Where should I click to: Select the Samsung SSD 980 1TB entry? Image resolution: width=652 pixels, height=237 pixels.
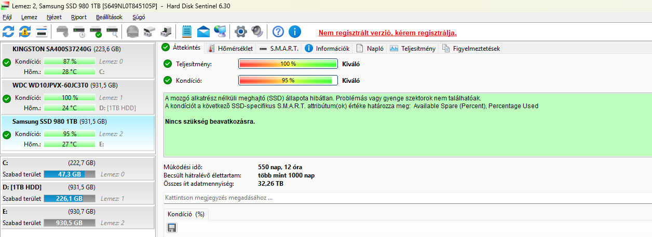point(78,133)
